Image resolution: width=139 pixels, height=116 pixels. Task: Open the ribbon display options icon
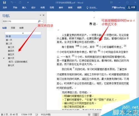coord(111,2)
